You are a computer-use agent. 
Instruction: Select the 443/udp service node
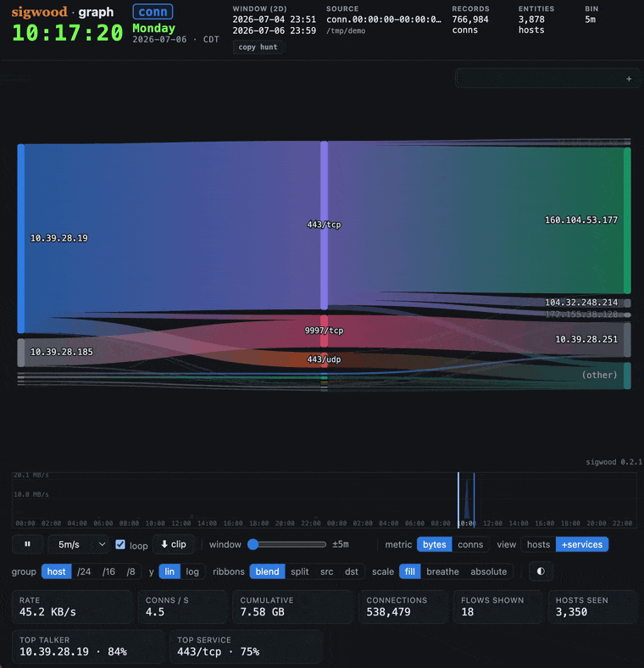coord(325,360)
